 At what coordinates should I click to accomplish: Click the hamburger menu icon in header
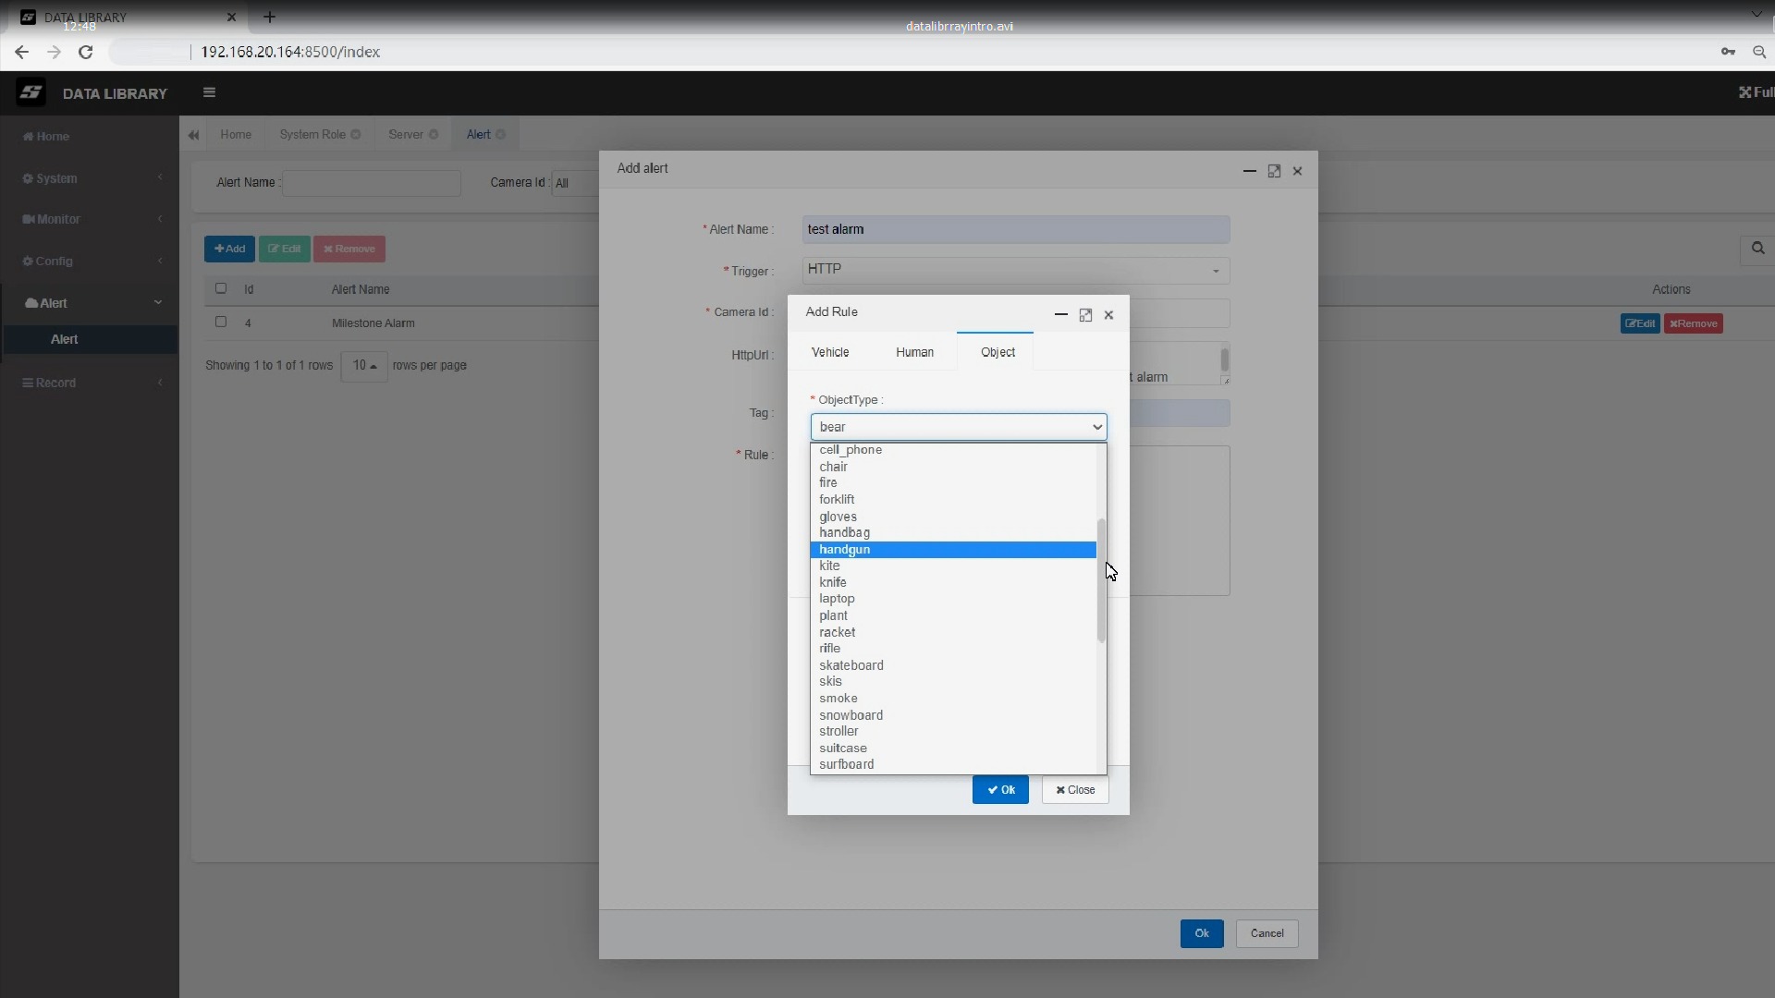[209, 92]
